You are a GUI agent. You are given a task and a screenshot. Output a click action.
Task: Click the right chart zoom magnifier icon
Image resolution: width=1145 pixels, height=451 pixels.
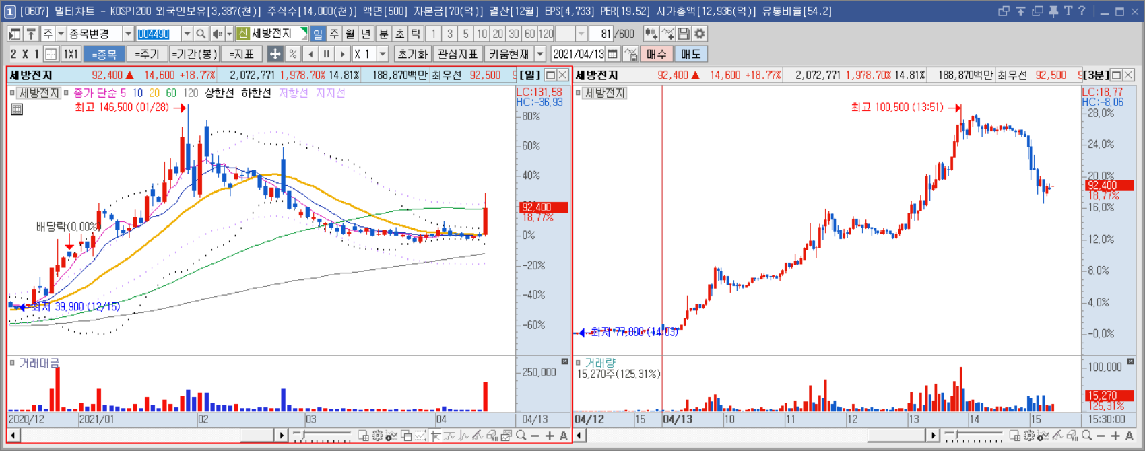click(1086, 436)
